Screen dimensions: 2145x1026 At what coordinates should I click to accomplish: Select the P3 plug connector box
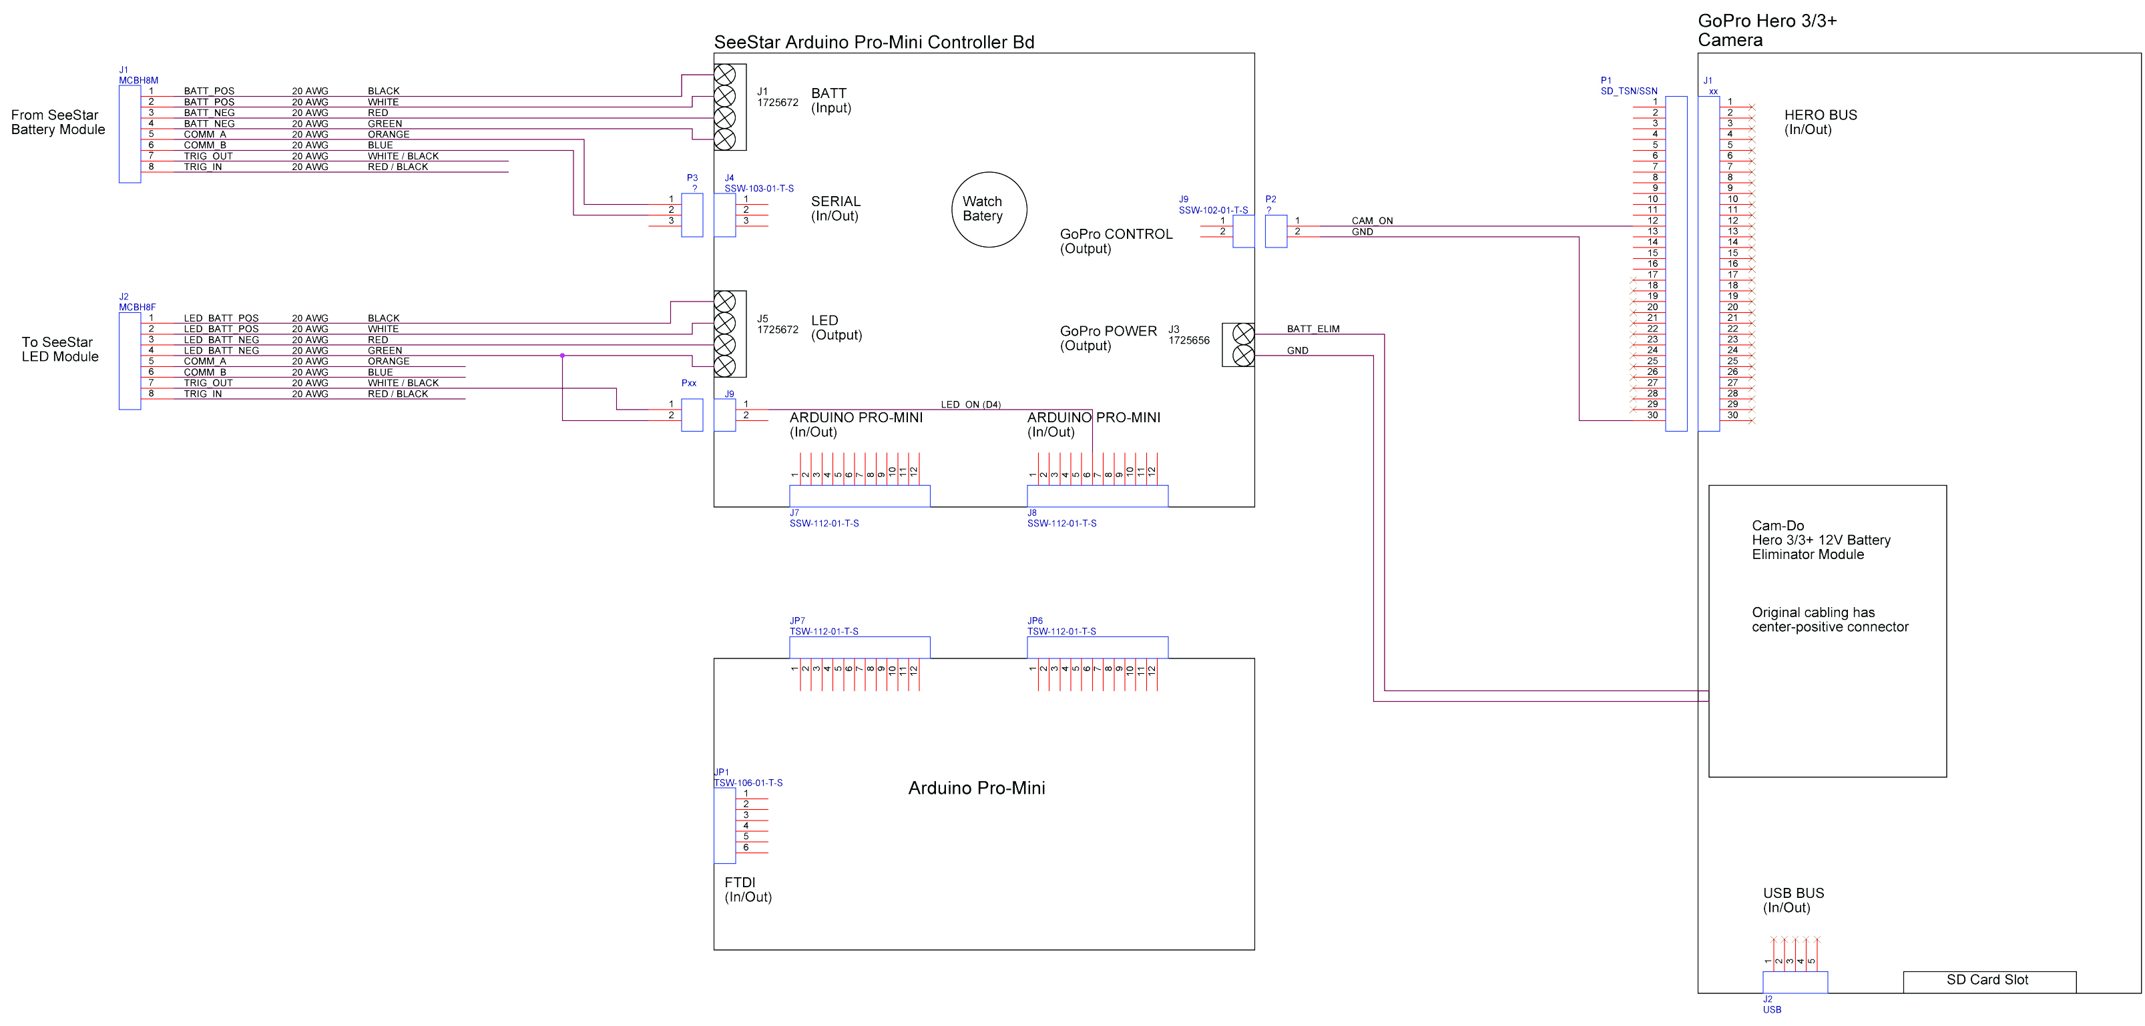click(x=692, y=215)
